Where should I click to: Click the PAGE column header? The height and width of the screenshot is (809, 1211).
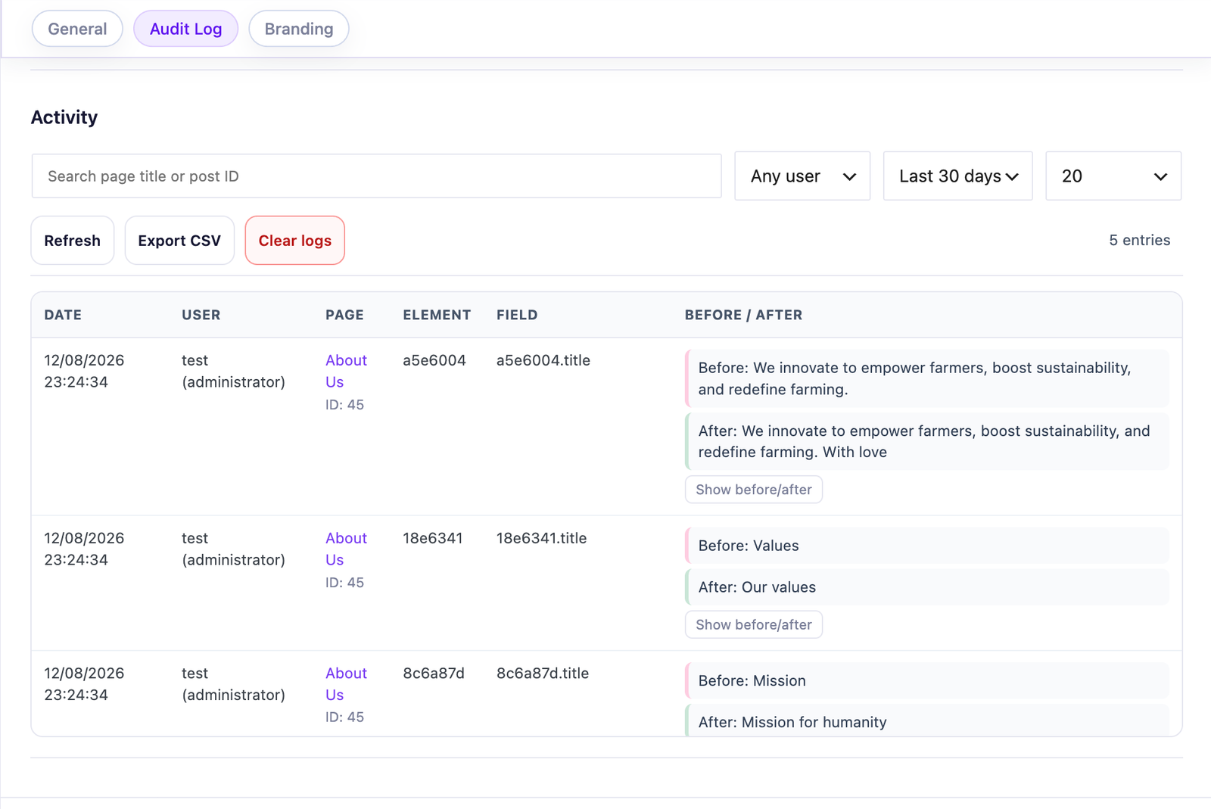pos(345,315)
